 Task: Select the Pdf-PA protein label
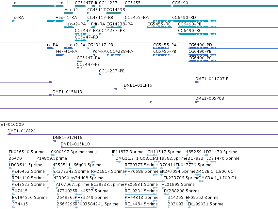(x=100, y=52)
